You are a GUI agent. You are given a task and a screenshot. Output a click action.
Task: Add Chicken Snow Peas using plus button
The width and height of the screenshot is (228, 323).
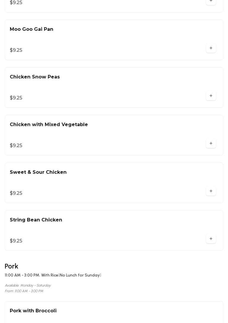click(211, 96)
